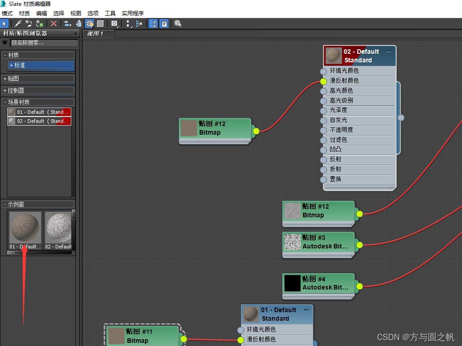Select the node selection arrow tool

5,23
